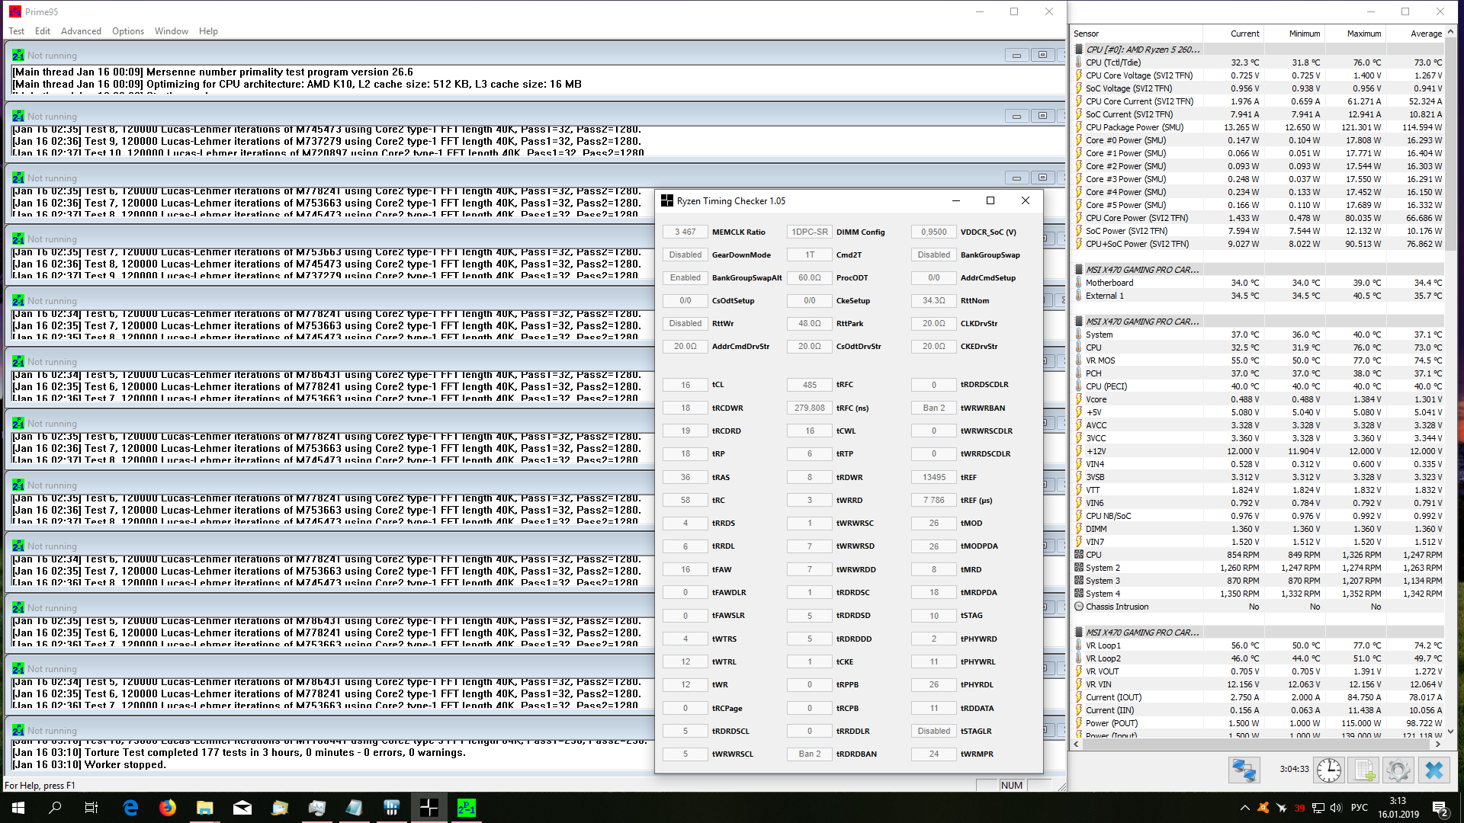Click HWiNFO network remote monitoring icon

1244,770
